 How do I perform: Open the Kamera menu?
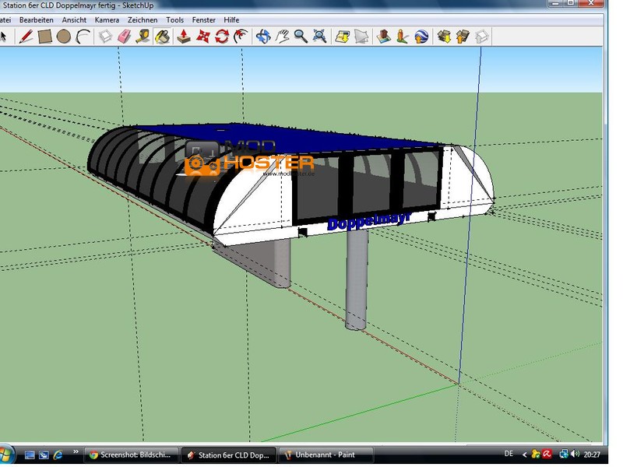107,20
